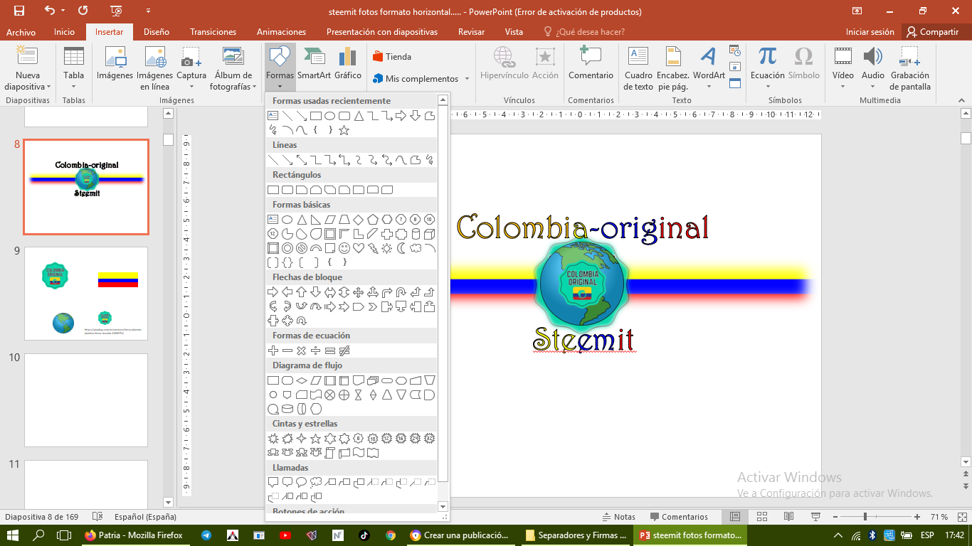The height and width of the screenshot is (546, 972).
Task: Open the Archivo tab
Action: pos(21,32)
